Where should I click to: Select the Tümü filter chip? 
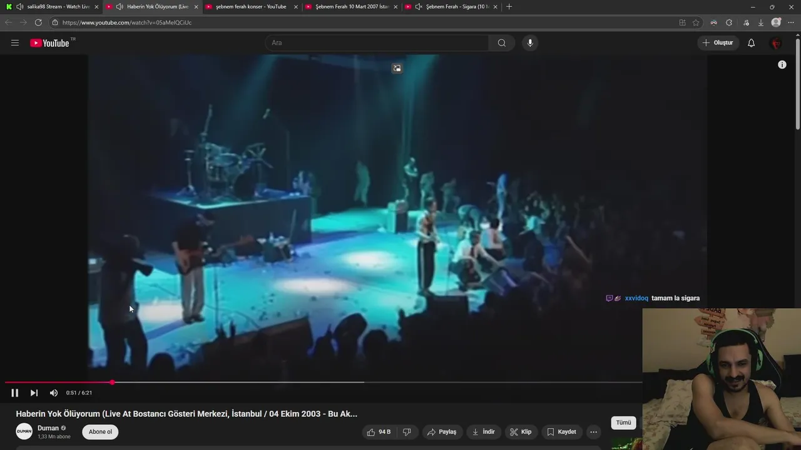(623, 422)
